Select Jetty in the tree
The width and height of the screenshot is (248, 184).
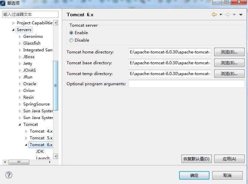coord(28,64)
